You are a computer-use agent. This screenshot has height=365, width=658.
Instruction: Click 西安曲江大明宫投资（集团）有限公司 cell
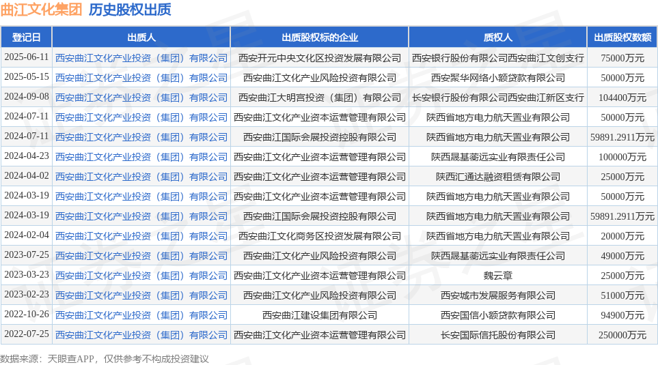[x=319, y=98]
